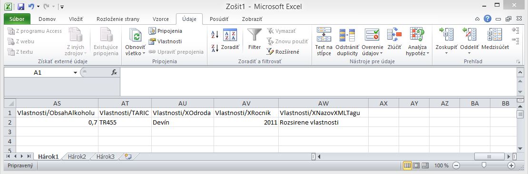Switch to Page Layout view button
528x174 pixels.
point(416,165)
